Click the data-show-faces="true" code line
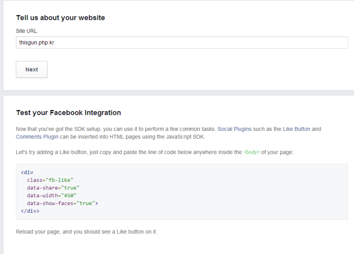354x254 pixels. (63, 203)
